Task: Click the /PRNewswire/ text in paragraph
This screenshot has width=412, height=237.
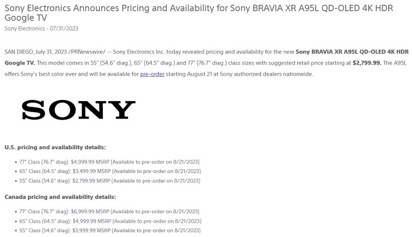Action: point(87,52)
